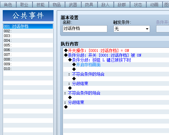Select the inner 不符合条件的场合 line

coord(116,74)
